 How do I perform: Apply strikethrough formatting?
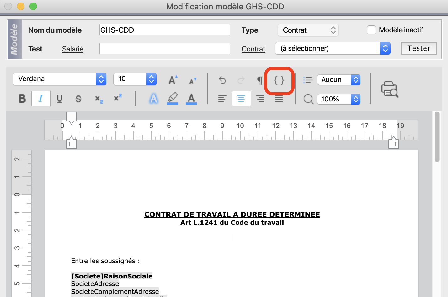click(78, 99)
